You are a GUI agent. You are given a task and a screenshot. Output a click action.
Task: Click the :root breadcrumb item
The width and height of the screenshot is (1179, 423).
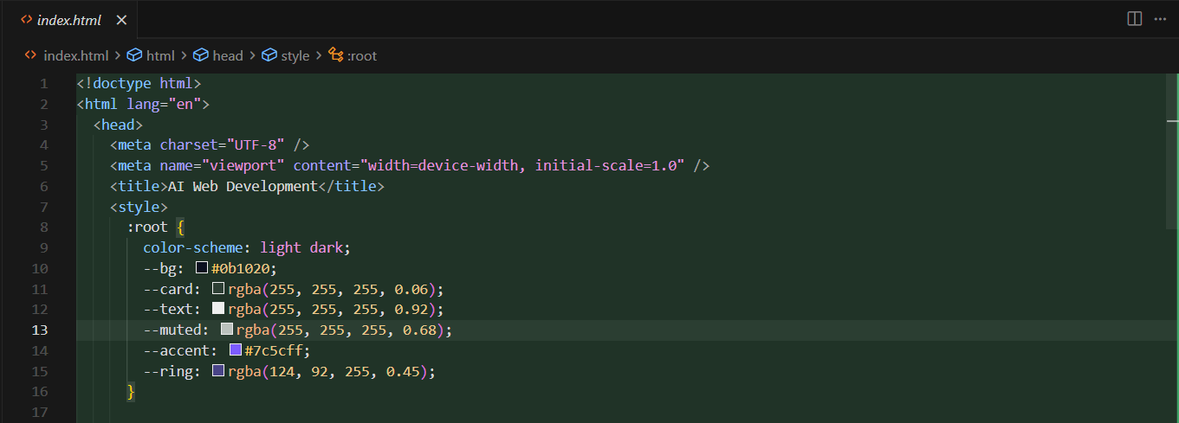click(x=362, y=55)
